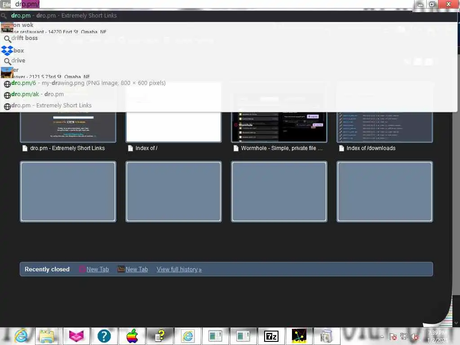The height and width of the screenshot is (345, 460).
Task: Open the gray documents stack taskbar icon
Action: (326, 336)
